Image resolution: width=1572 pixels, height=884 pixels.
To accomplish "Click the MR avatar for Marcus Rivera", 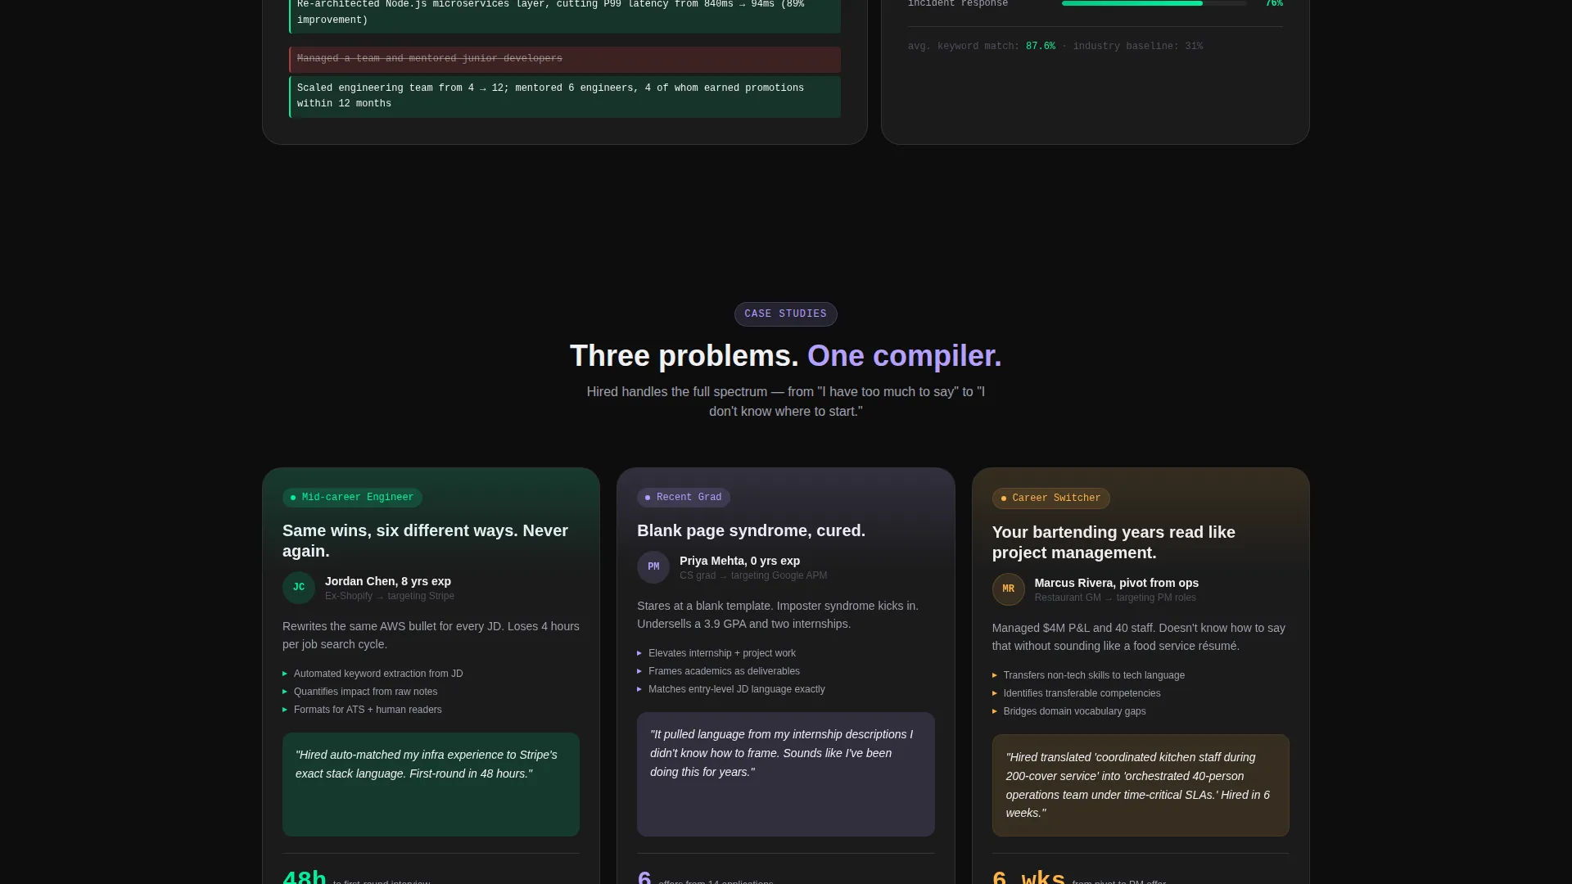I will tap(1009, 589).
